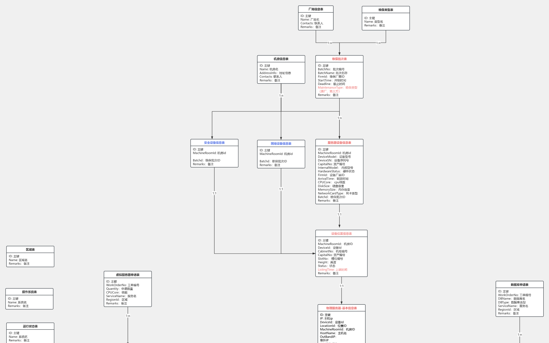Click the 维保类型表 table title

(385, 10)
